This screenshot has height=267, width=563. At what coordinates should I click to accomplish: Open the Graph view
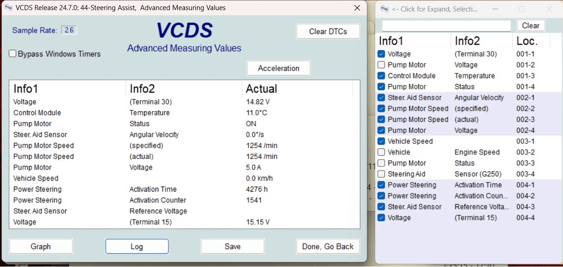(41, 246)
